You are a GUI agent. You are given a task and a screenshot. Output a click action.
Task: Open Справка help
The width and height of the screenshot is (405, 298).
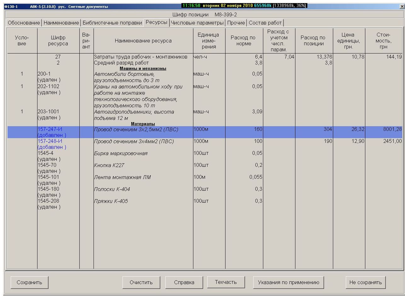tap(184, 282)
